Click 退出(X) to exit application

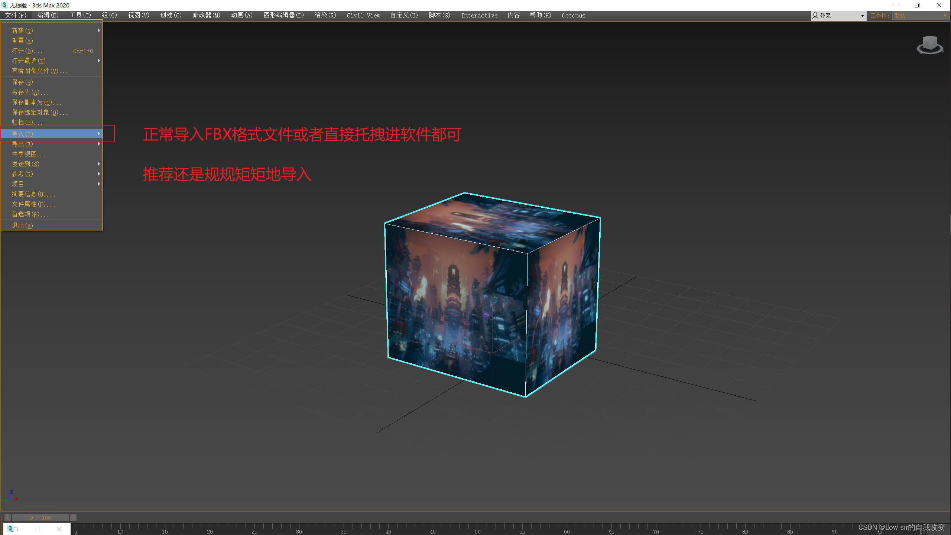22,226
